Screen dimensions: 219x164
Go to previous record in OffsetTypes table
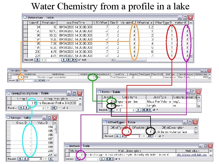[x=123, y=136]
